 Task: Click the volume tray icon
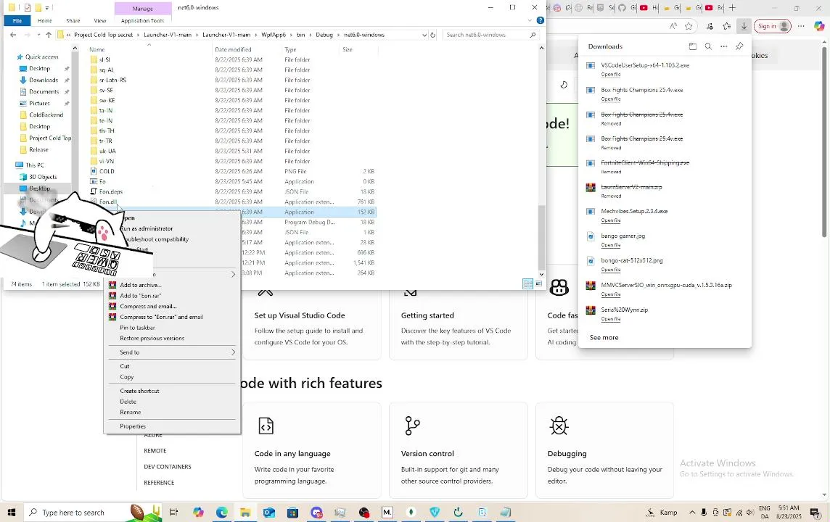(750, 513)
